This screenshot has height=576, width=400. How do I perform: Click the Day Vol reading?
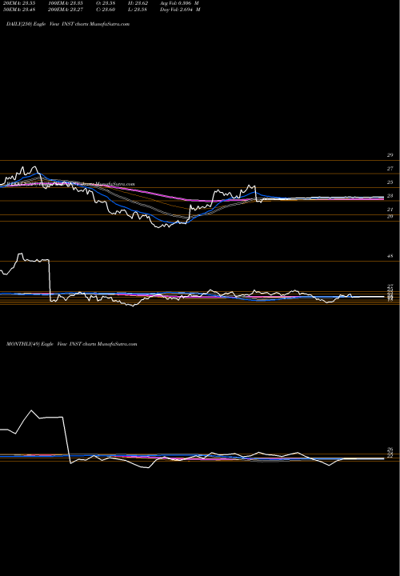coord(180,10)
